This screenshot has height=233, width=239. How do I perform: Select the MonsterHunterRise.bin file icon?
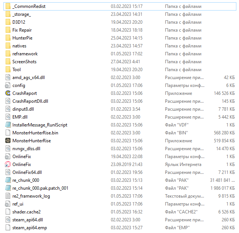[8, 132]
